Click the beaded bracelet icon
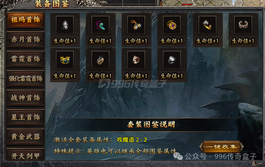The height and width of the screenshot is (167, 265). pyautogui.click(x=243, y=25)
